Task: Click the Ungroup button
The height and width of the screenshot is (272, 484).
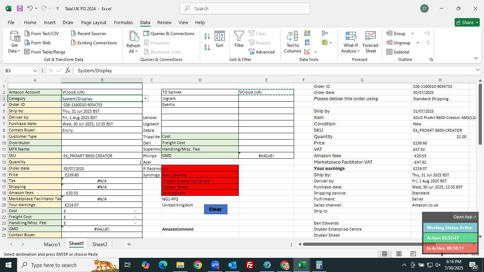Action: [x=399, y=42]
